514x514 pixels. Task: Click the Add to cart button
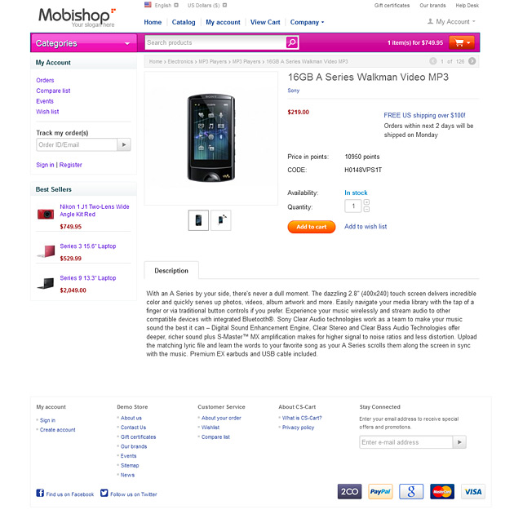312,227
